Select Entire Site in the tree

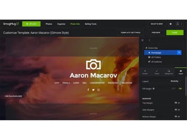153,48
